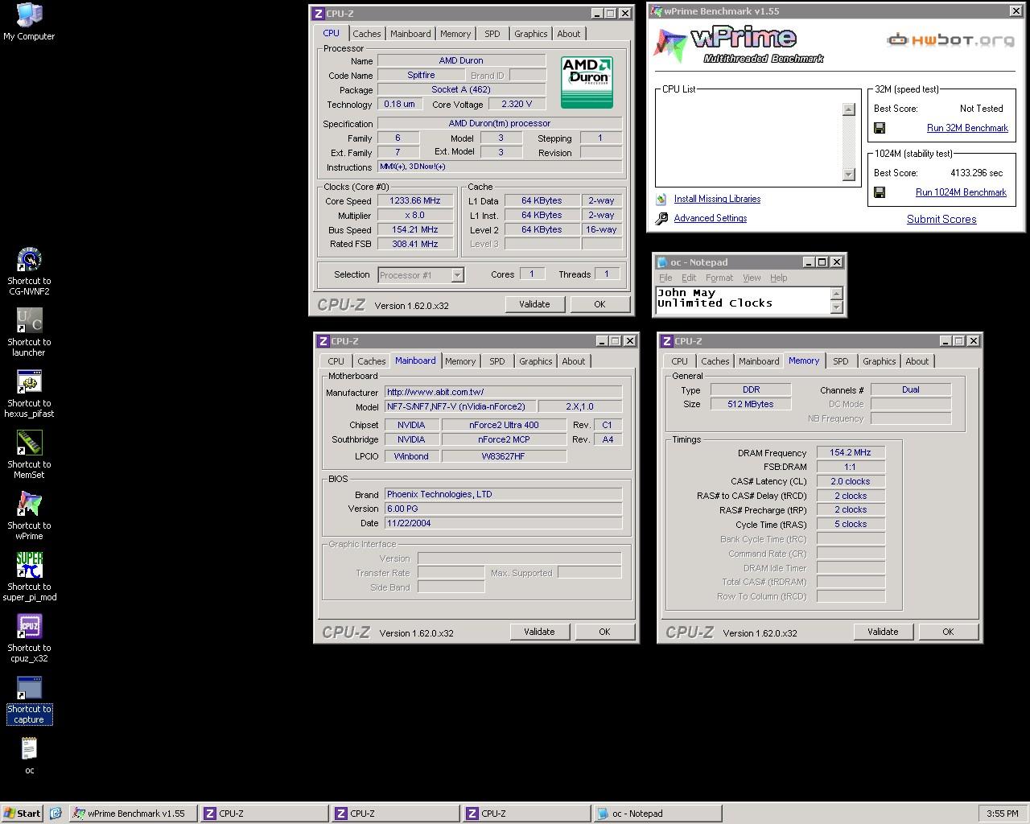This screenshot has height=824, width=1030.
Task: Click inside the Notepad text area
Action: click(744, 300)
